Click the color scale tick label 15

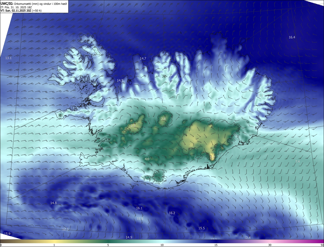pos(216,245)
